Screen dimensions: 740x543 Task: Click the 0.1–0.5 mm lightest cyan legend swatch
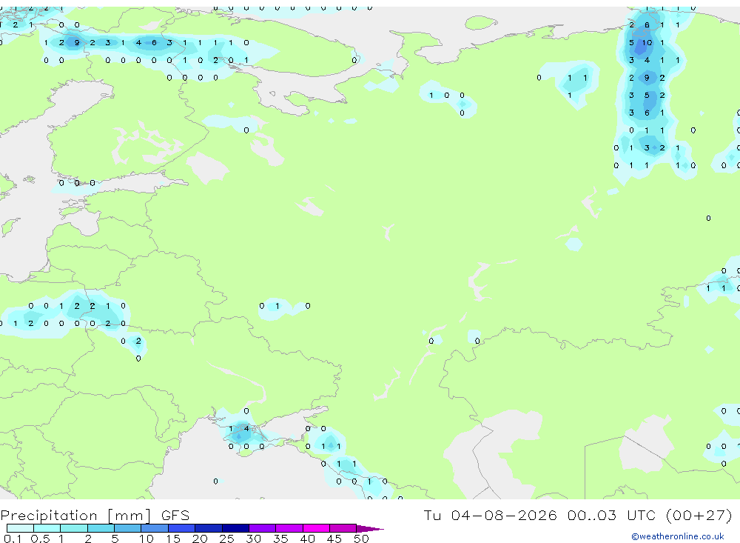pos(20,528)
